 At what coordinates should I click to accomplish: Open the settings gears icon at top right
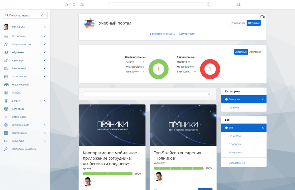[238, 5]
